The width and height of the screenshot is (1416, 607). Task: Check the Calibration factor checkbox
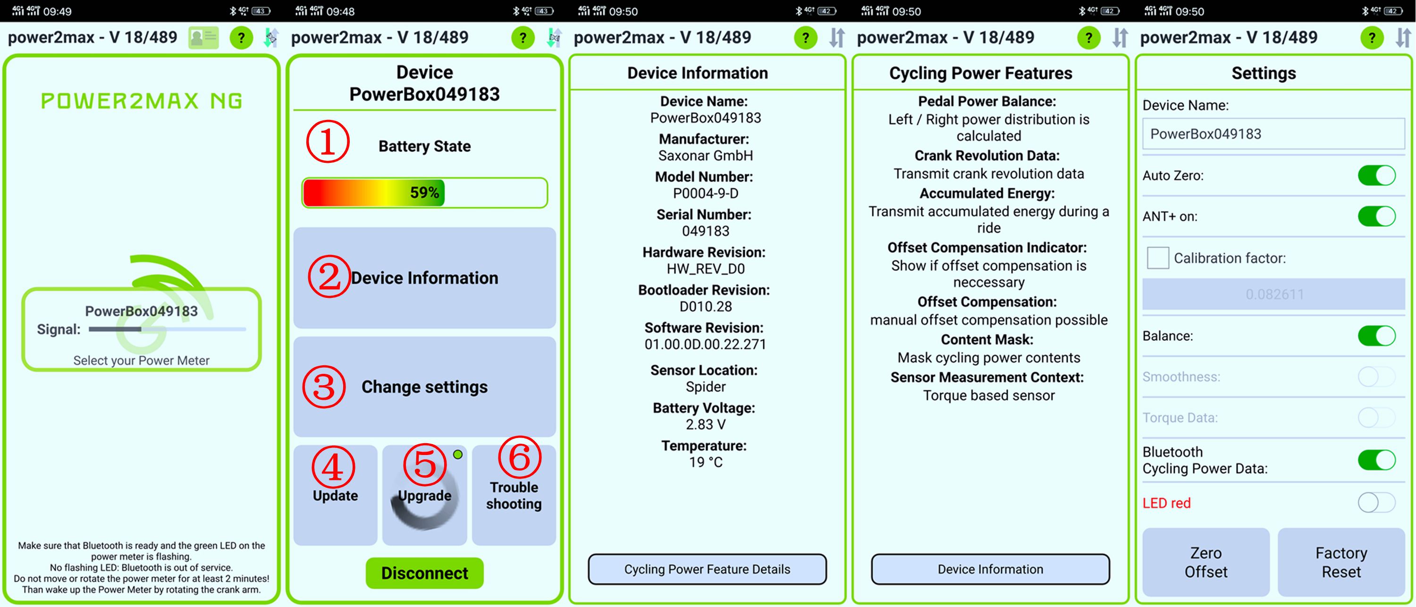(1158, 258)
